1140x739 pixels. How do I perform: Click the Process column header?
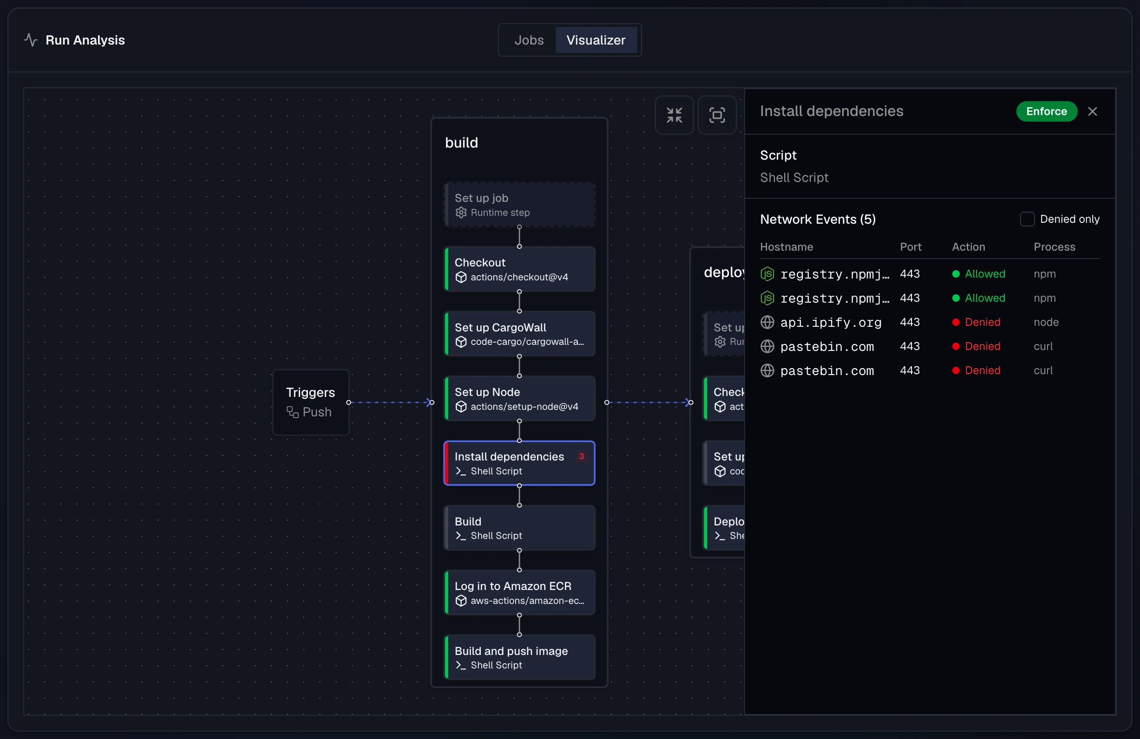click(x=1054, y=247)
